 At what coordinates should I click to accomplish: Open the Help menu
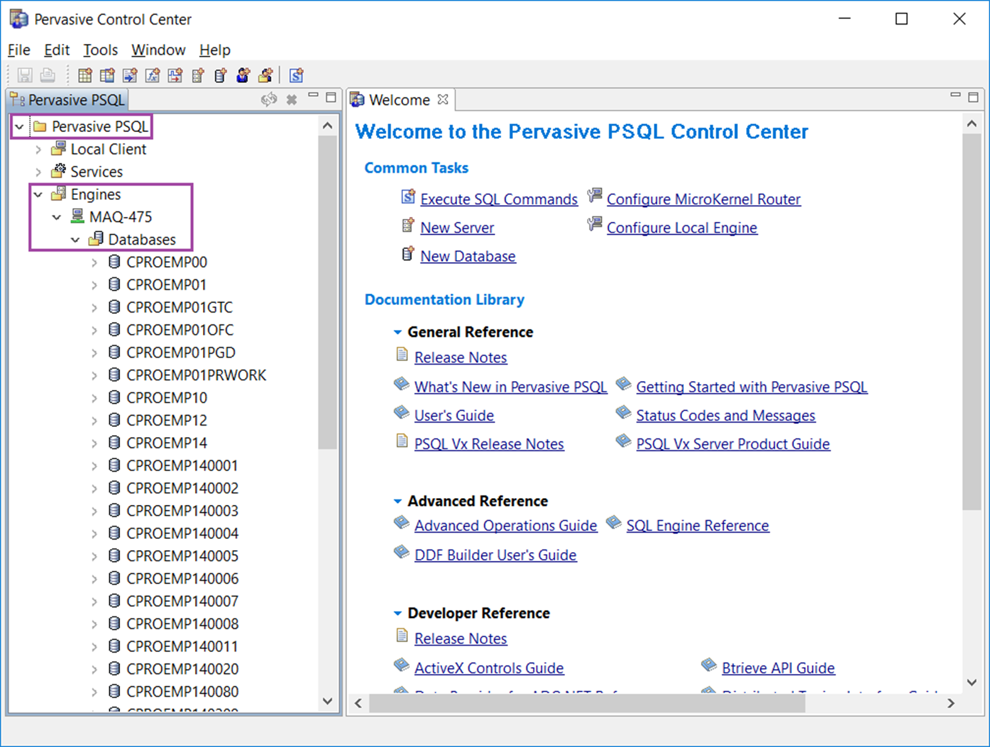click(x=215, y=50)
